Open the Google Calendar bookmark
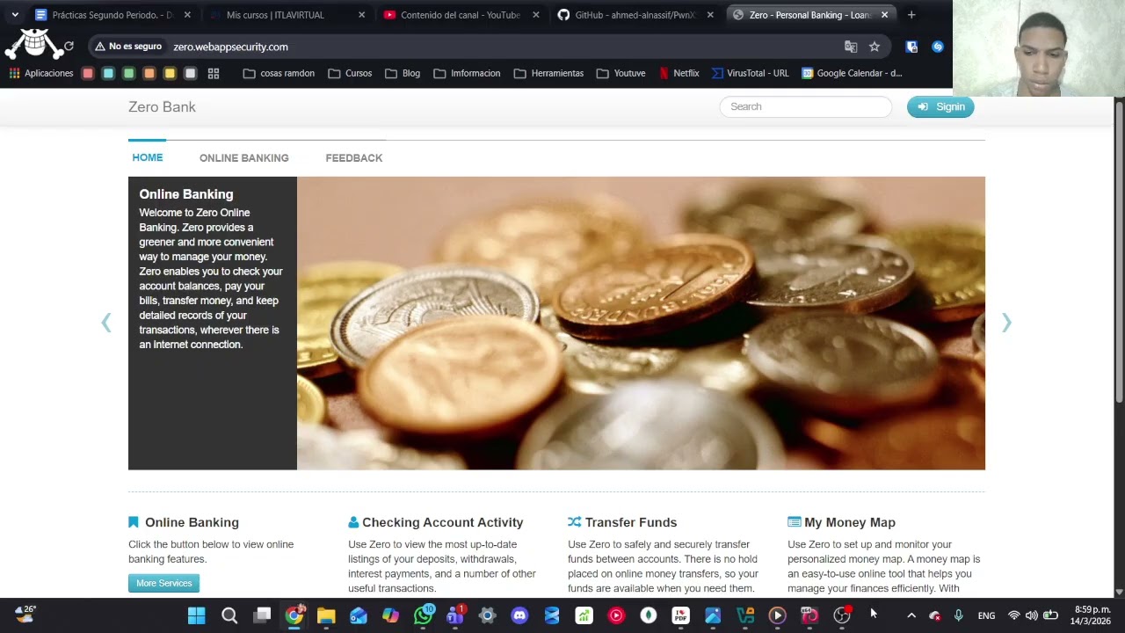 [852, 73]
